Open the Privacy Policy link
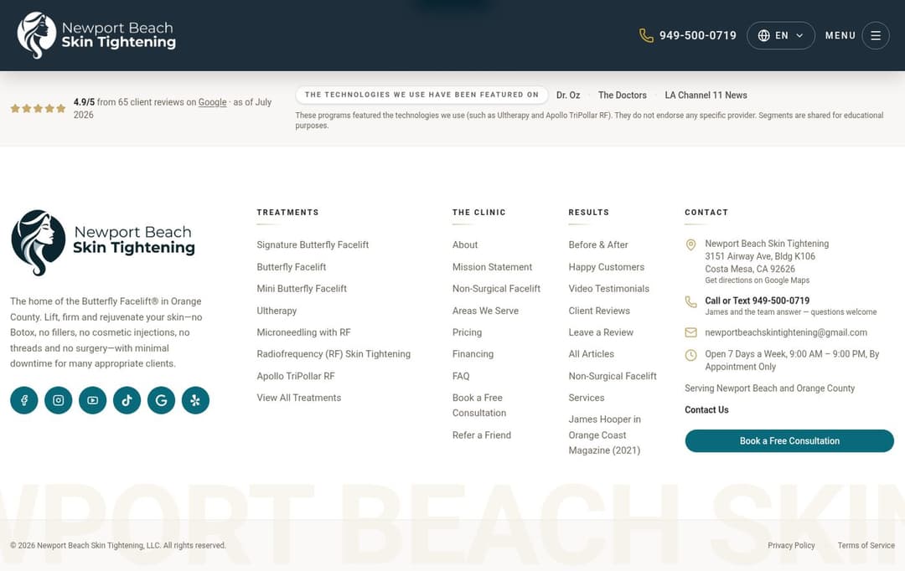The width and height of the screenshot is (905, 571). point(791,545)
